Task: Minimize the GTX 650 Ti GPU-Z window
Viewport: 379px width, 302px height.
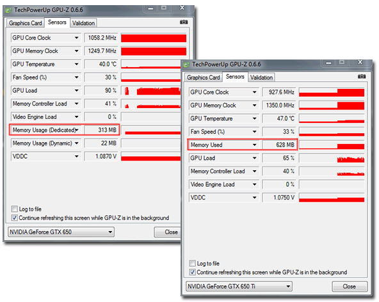Action: click(x=328, y=63)
